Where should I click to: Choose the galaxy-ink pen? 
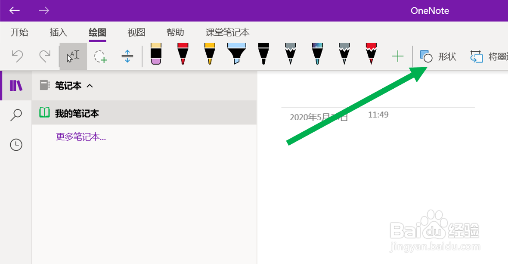(317, 54)
